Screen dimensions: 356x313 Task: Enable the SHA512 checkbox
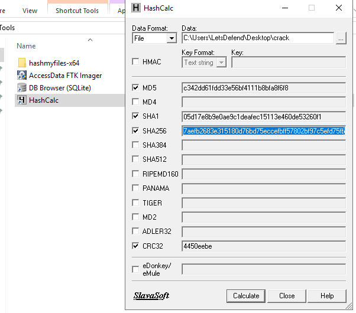135,159
